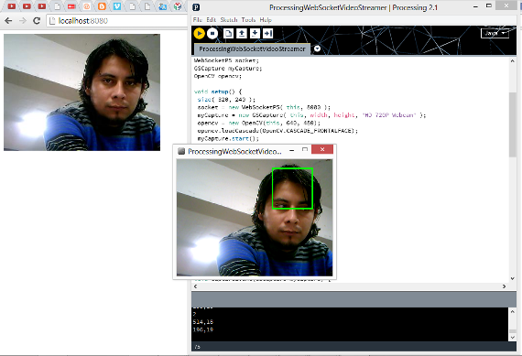Open the Java mode dropdown

(x=495, y=33)
